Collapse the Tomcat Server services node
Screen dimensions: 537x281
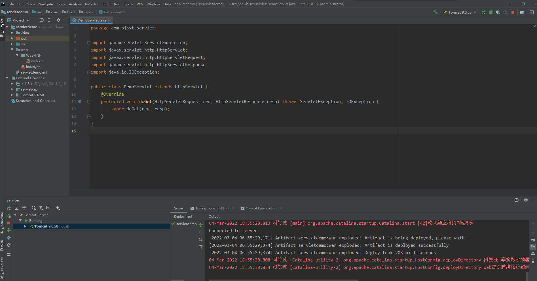15,215
